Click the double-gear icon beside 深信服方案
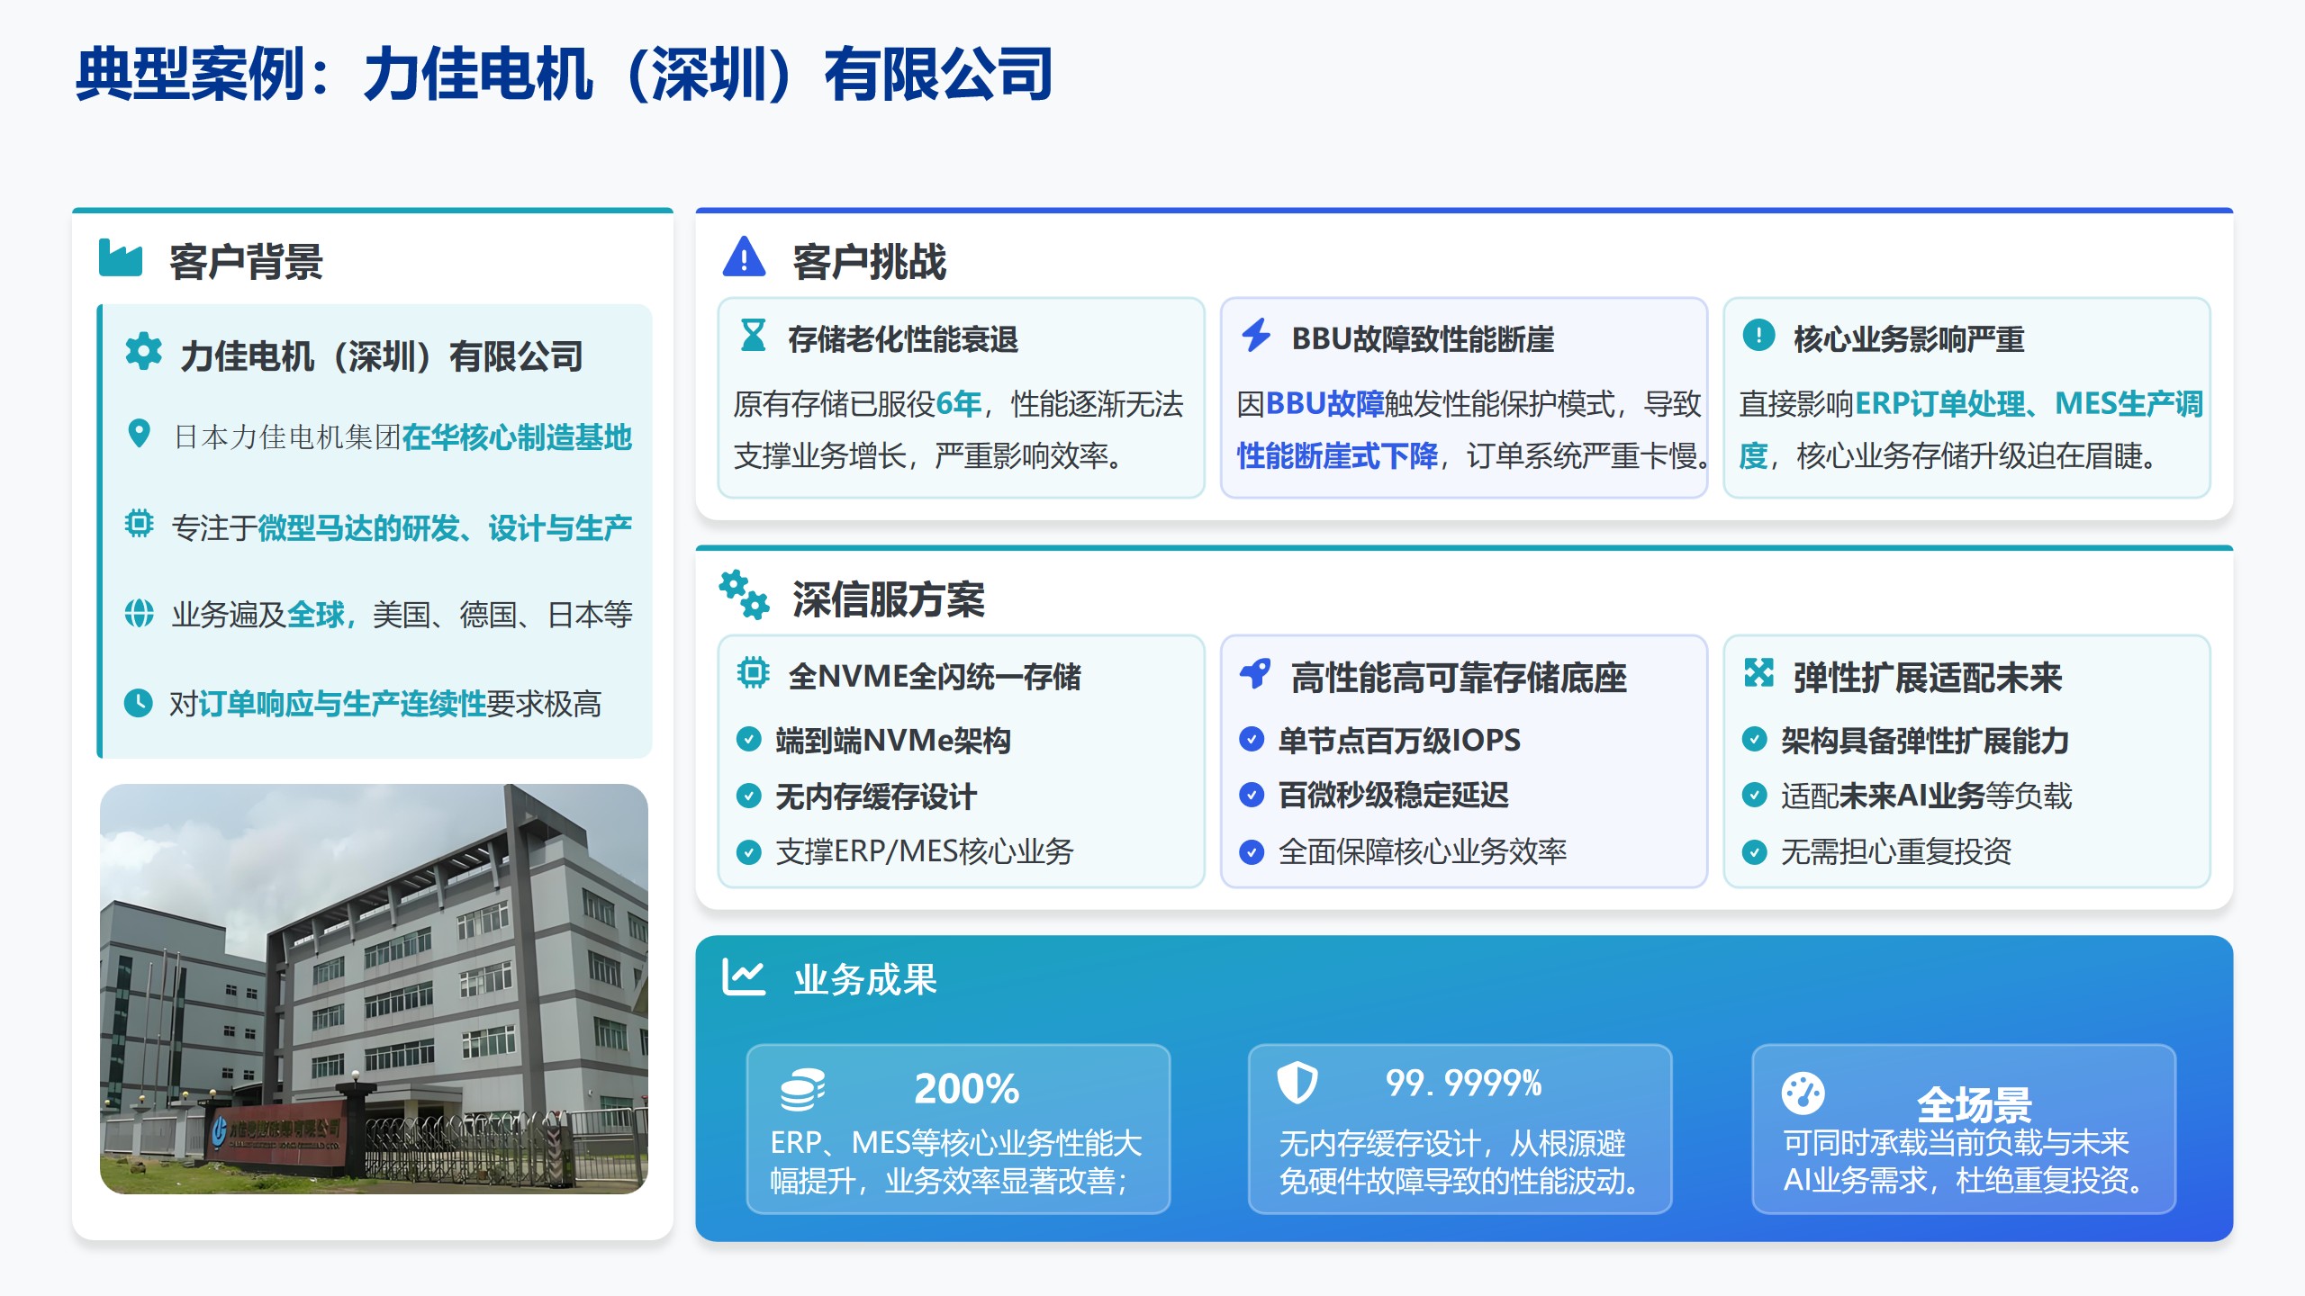 point(744,594)
